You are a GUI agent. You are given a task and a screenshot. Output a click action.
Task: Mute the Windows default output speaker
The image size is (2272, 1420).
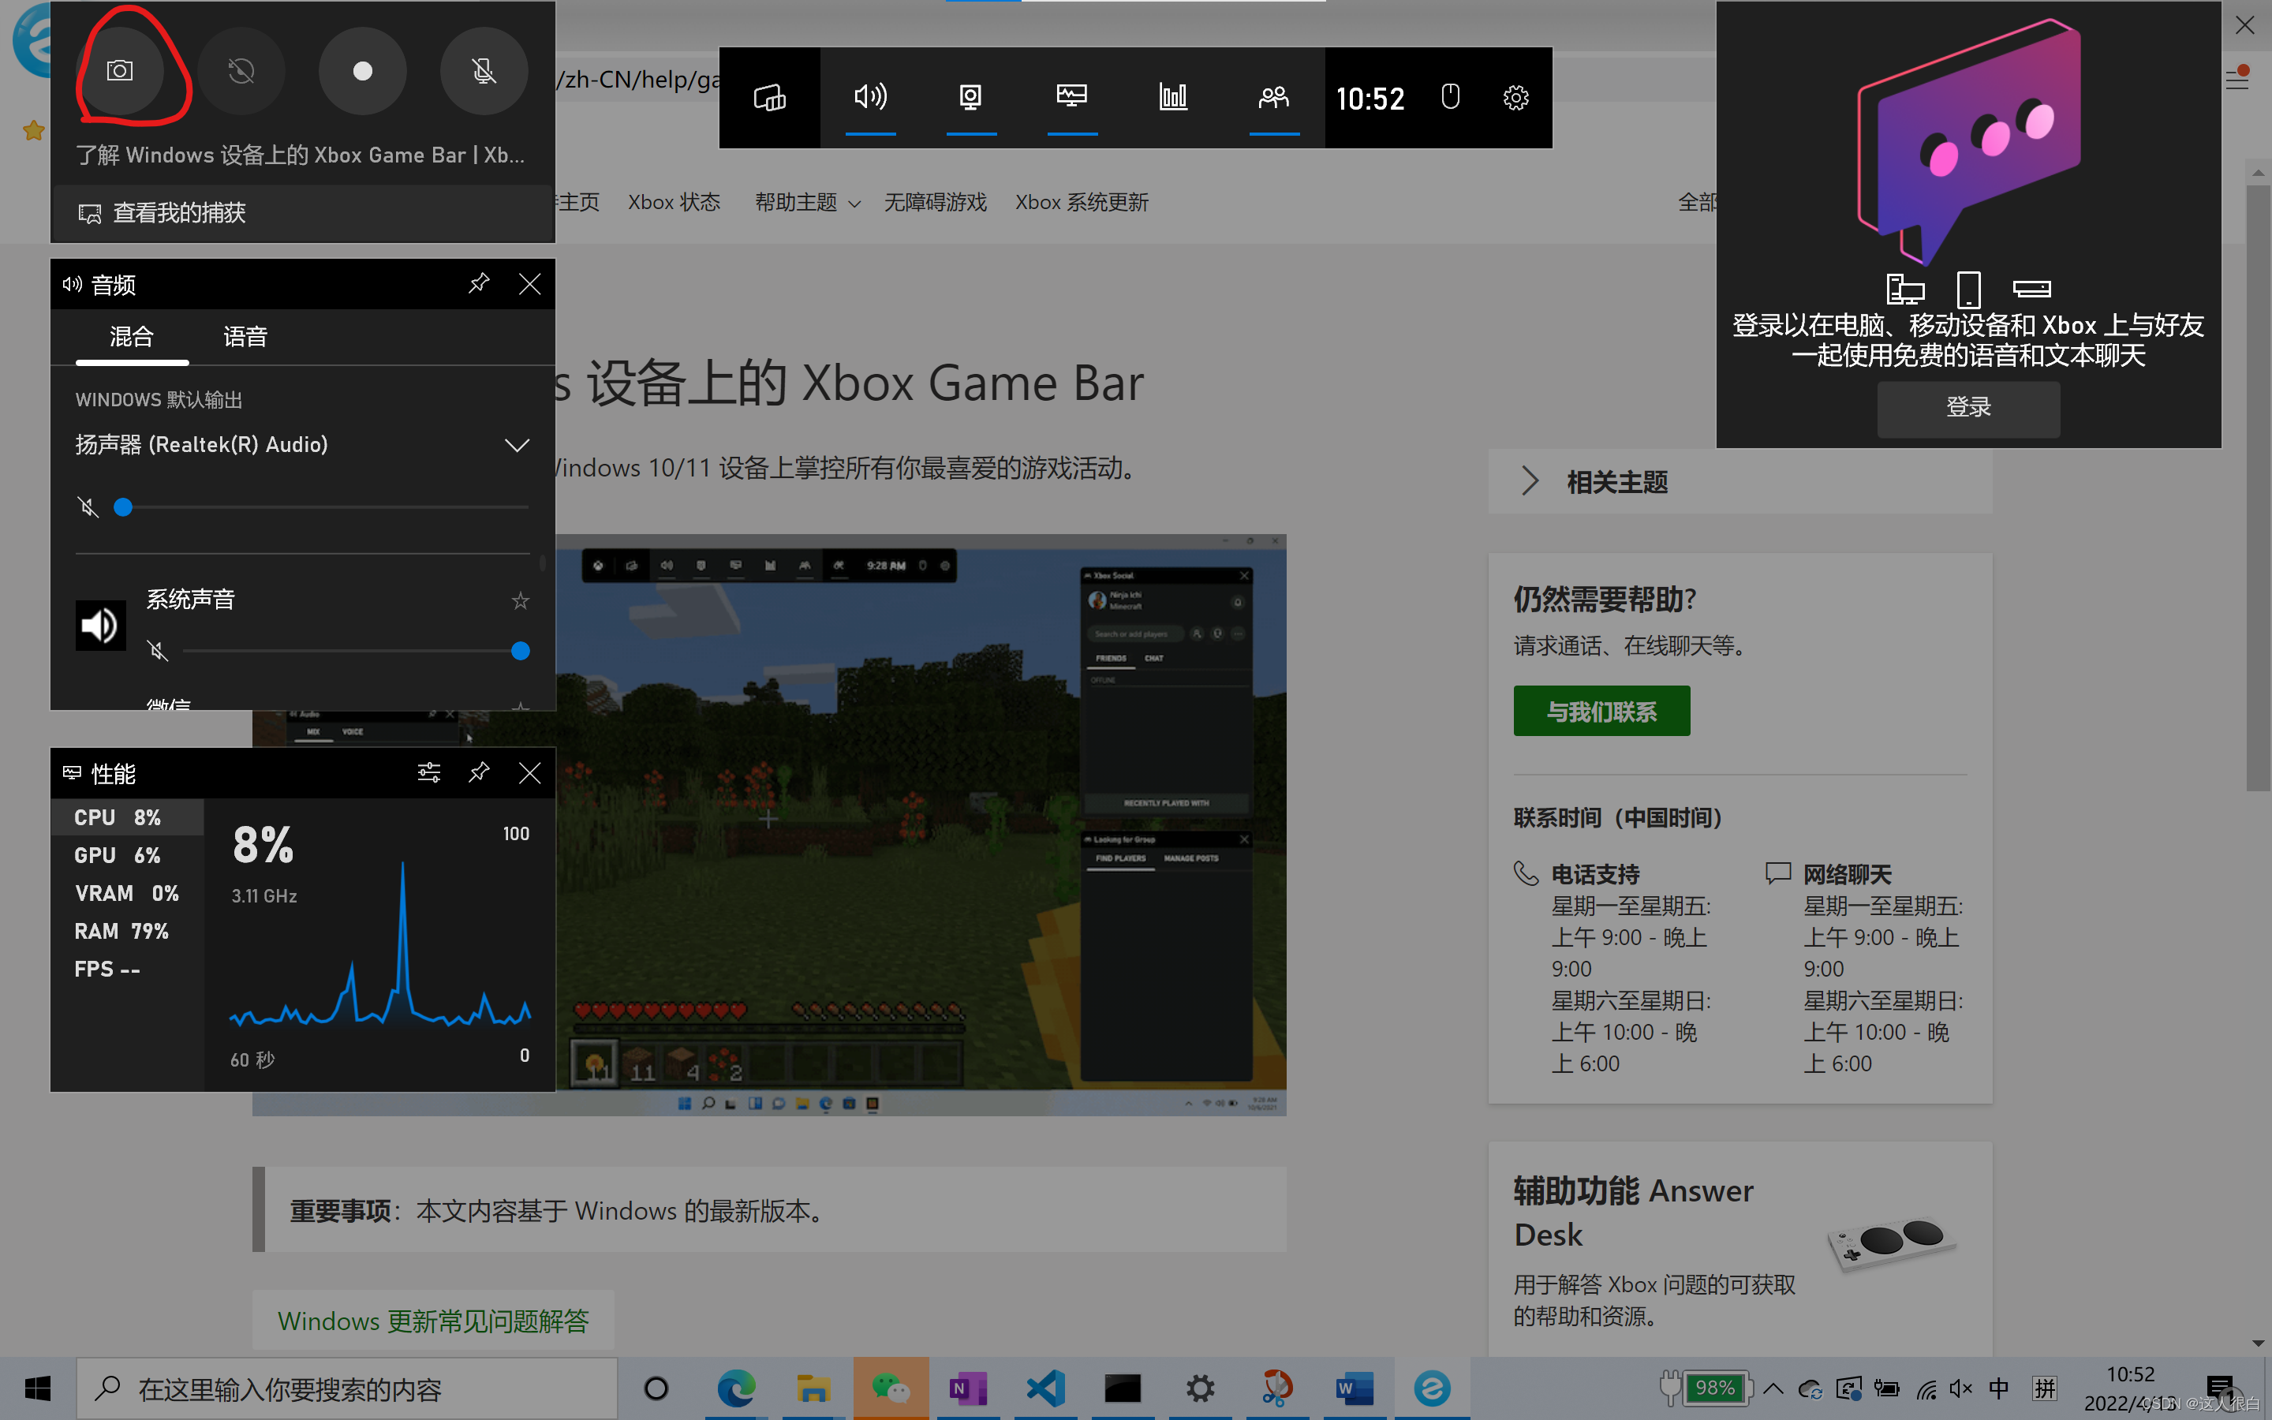pyautogui.click(x=88, y=508)
